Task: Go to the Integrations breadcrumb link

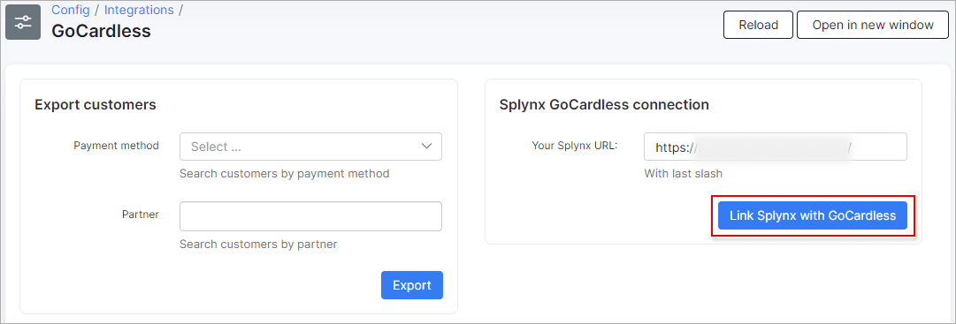Action: (x=139, y=10)
